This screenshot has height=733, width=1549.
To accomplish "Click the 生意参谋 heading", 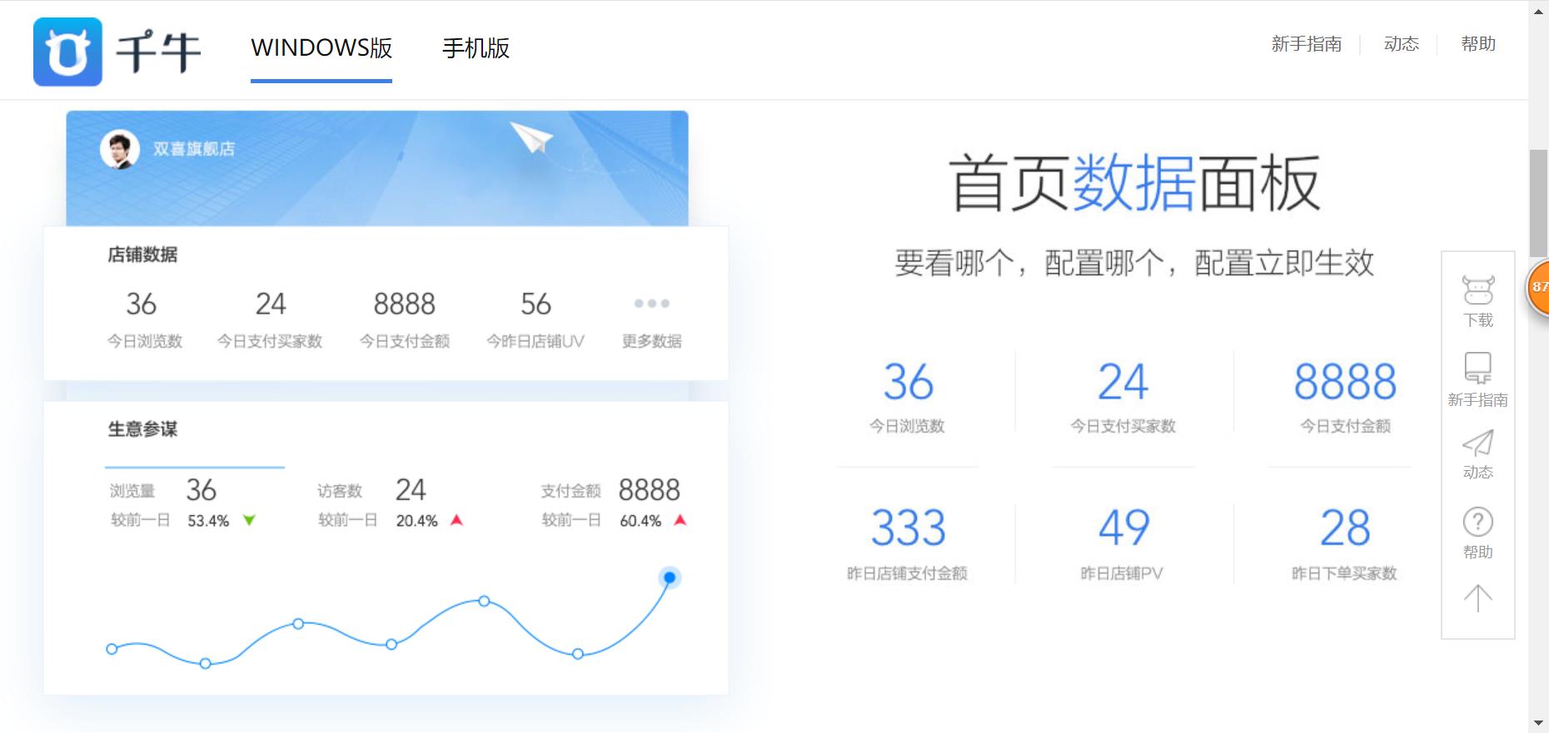I will pyautogui.click(x=142, y=429).
